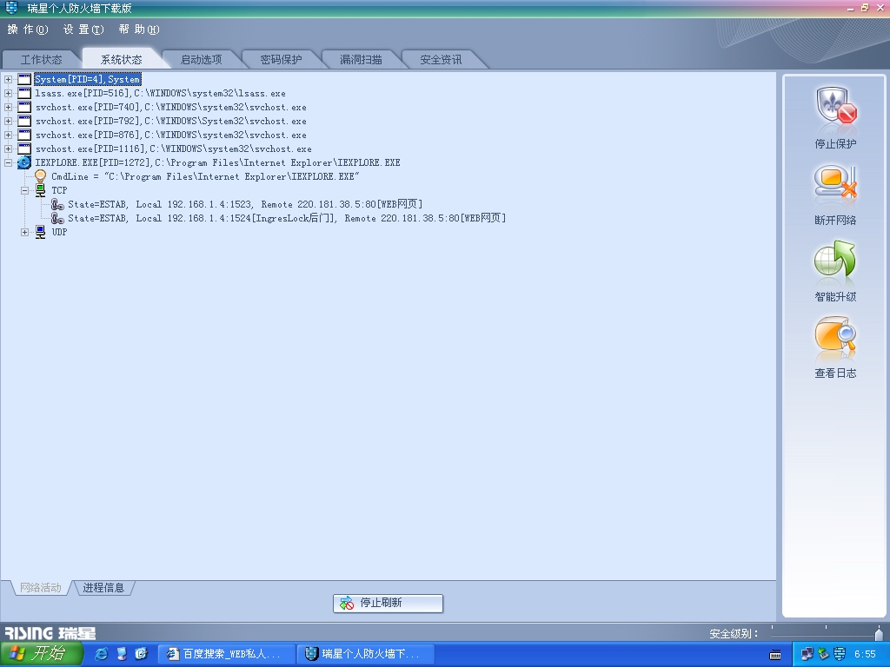Click the Smart Upgrade (智能升级) globe icon
Image resolution: width=890 pixels, height=667 pixels.
point(835,259)
